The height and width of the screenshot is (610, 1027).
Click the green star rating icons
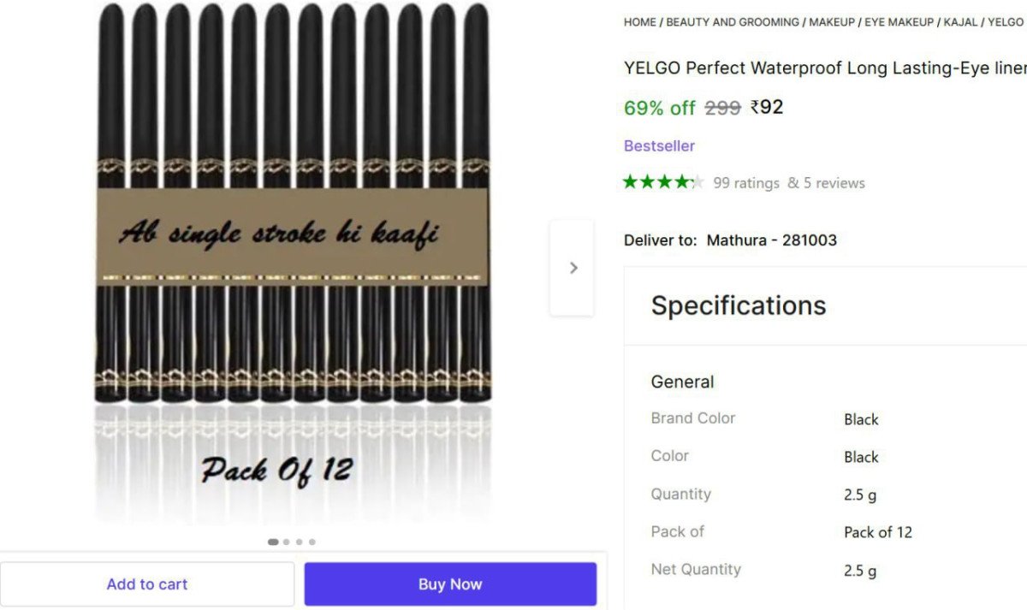coord(663,182)
